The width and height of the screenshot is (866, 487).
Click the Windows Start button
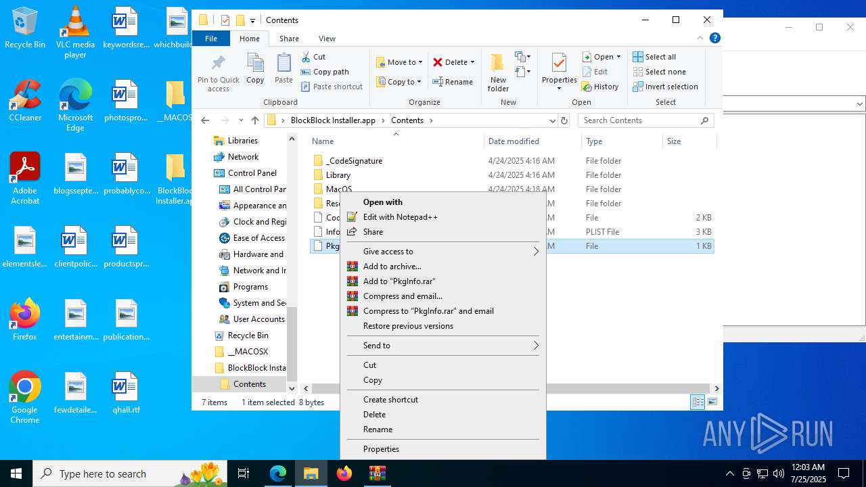[x=16, y=473]
